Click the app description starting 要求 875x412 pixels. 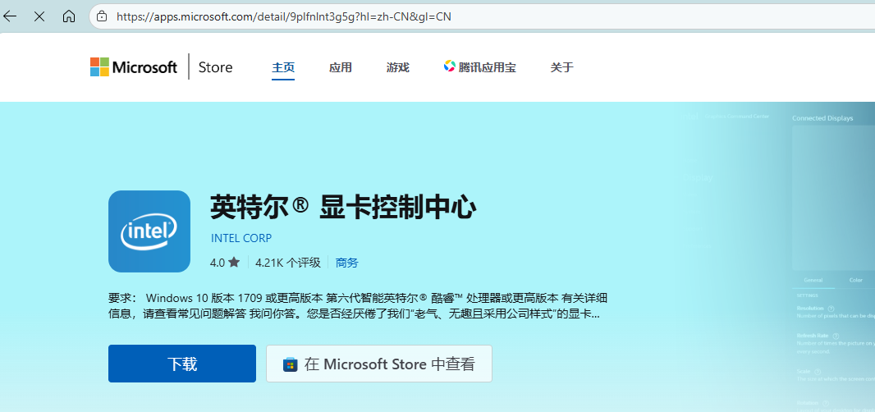[x=358, y=305]
